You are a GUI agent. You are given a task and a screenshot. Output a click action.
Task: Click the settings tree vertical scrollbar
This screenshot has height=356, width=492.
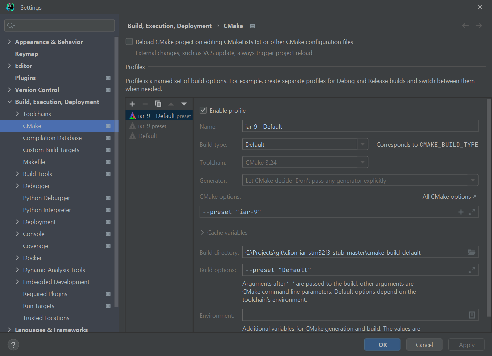(116, 172)
